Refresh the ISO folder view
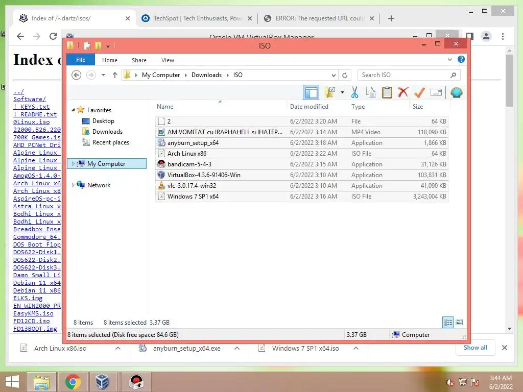 pyautogui.click(x=345, y=75)
